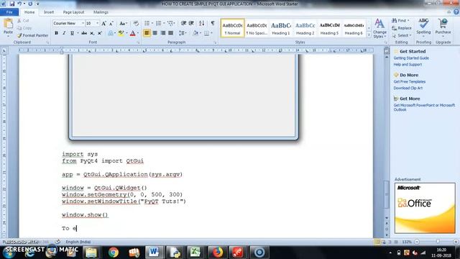This screenshot has width=460, height=259.
Task: Click the Font Color red A swatch
Action: tap(132, 33)
